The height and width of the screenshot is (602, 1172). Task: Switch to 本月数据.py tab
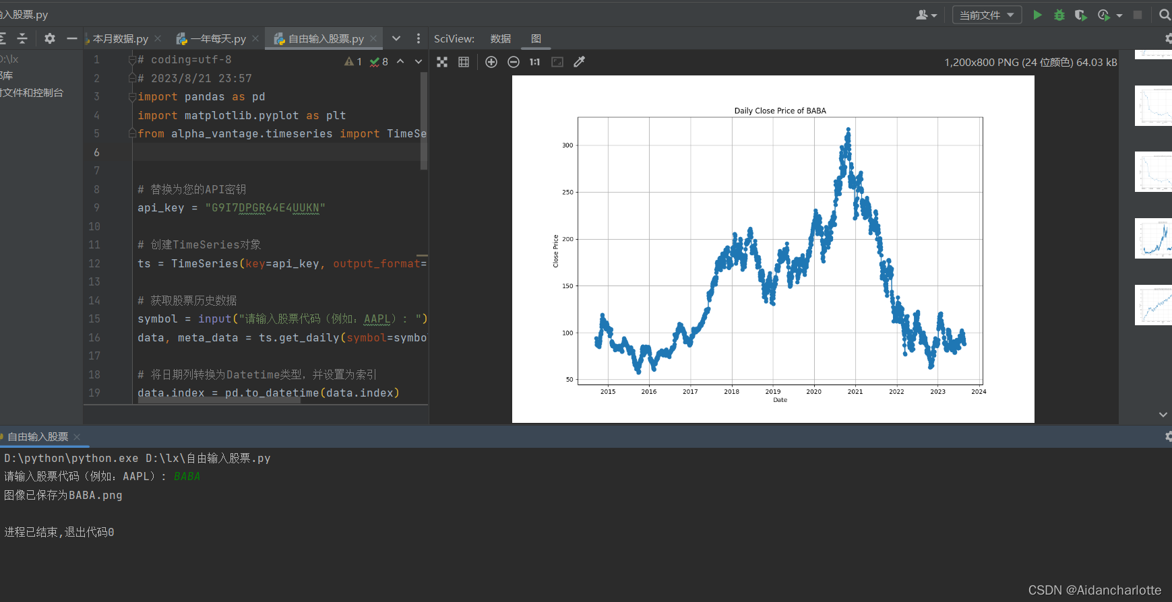pos(120,39)
